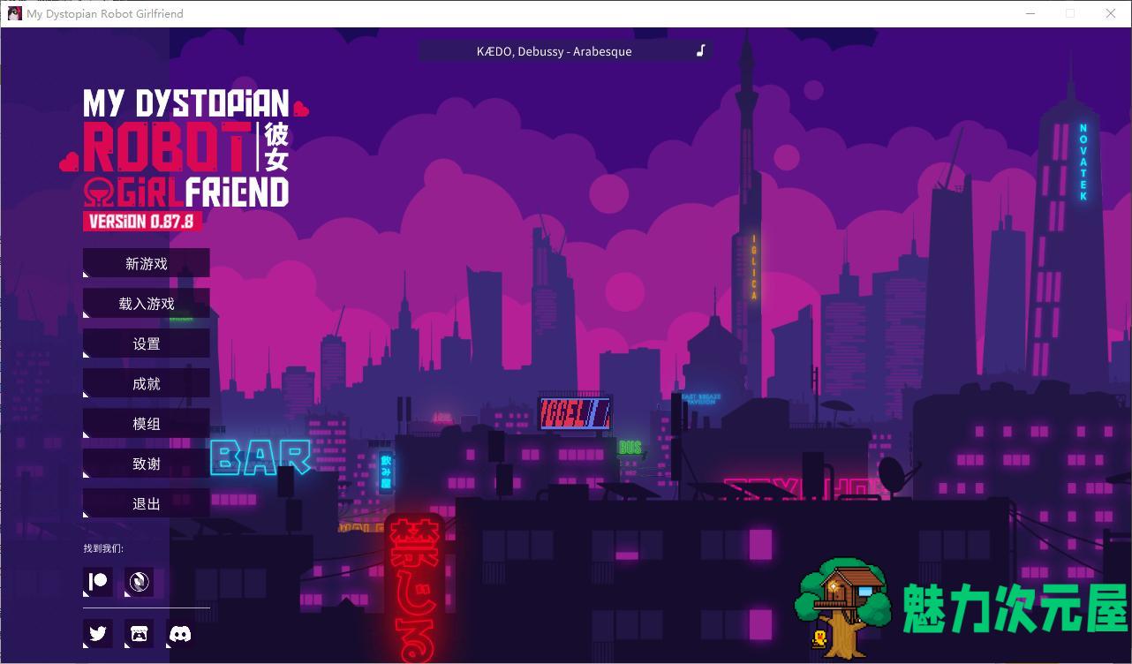
Task: Open the Patreon page icon
Action: pos(98,582)
